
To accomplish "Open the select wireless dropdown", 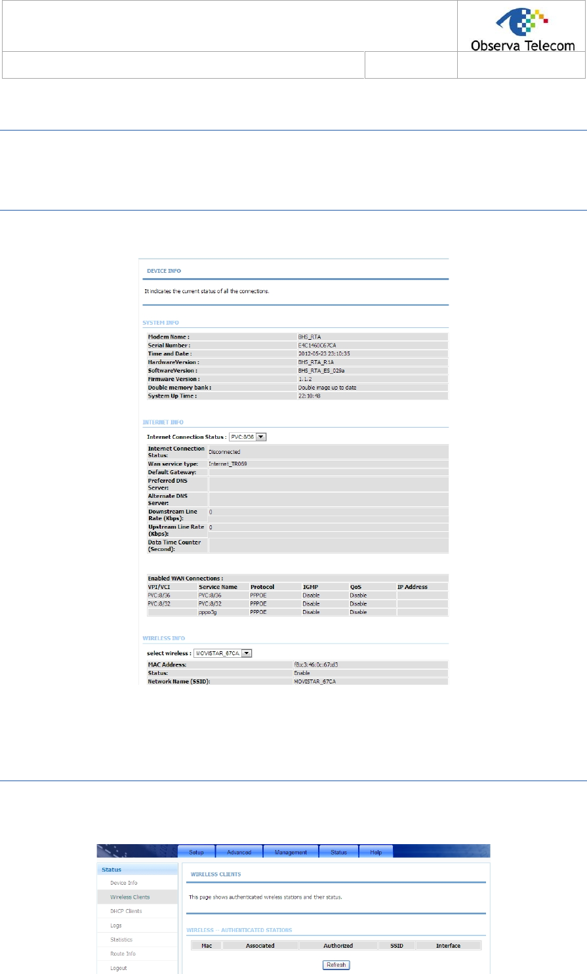I will point(223,653).
